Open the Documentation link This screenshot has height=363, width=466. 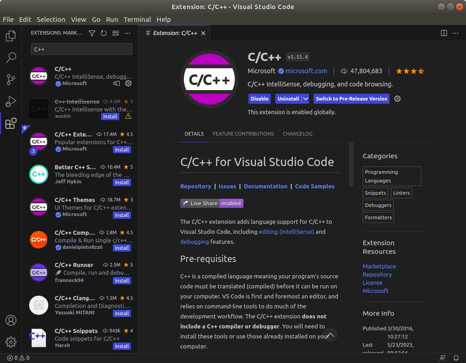(x=265, y=186)
